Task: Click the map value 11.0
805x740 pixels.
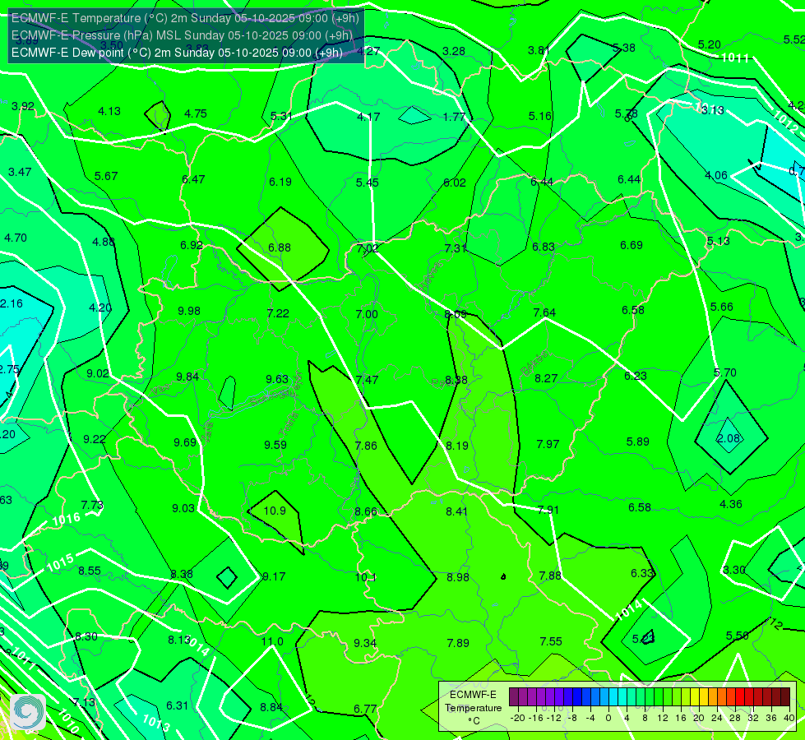Action: [x=272, y=641]
